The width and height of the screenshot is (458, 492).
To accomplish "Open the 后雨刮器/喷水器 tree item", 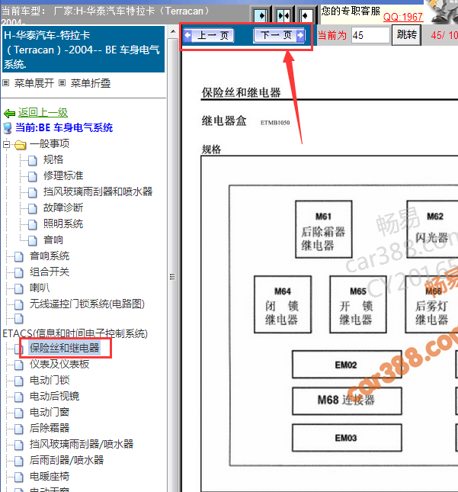I will click(x=66, y=460).
